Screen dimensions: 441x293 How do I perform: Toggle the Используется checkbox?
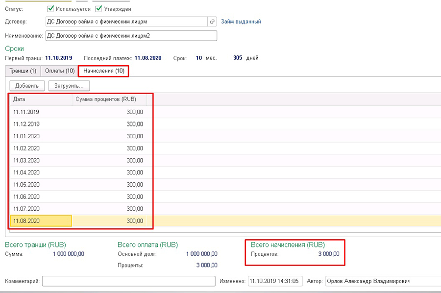[x=50, y=9]
